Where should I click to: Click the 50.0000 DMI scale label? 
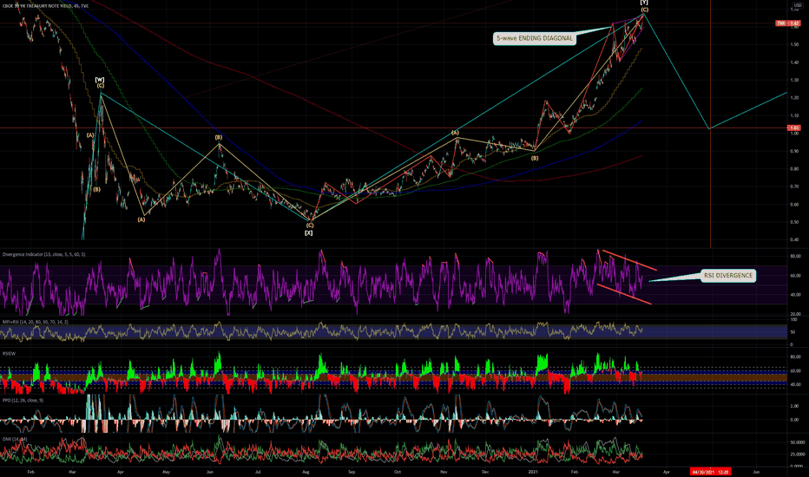click(797, 442)
